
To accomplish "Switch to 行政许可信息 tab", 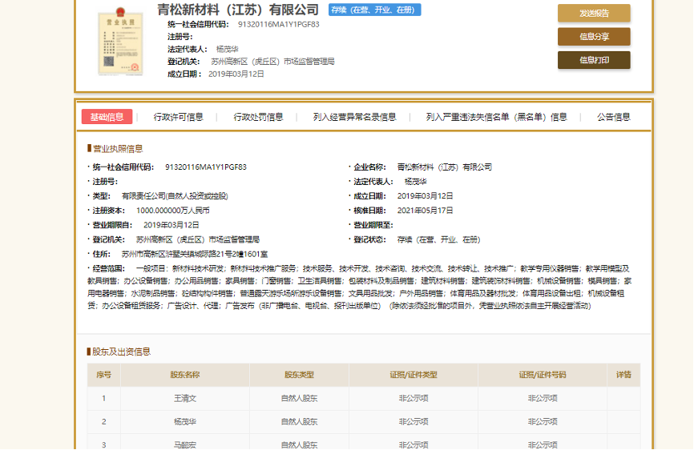I will pos(179,117).
